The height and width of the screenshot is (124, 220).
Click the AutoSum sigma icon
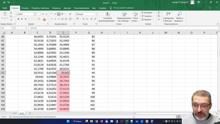(159, 13)
